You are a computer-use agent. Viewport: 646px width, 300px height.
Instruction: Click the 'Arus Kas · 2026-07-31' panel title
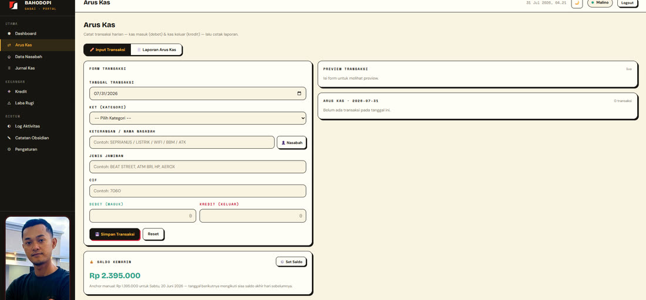tap(351, 101)
